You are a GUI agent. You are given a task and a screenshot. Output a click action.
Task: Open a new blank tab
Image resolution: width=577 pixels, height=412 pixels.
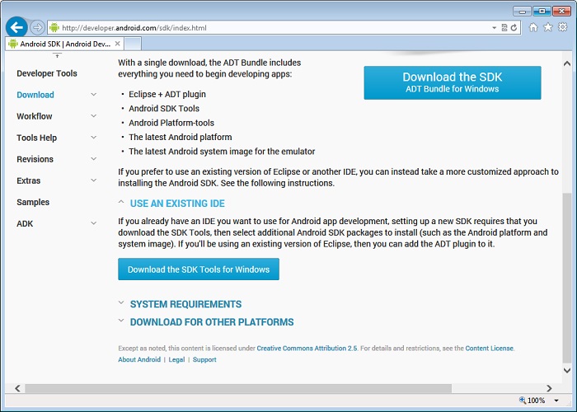(133, 44)
